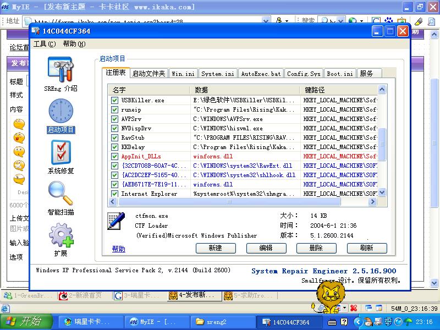
Task: Click the keyboard icon in system tray
Action: pos(332,322)
